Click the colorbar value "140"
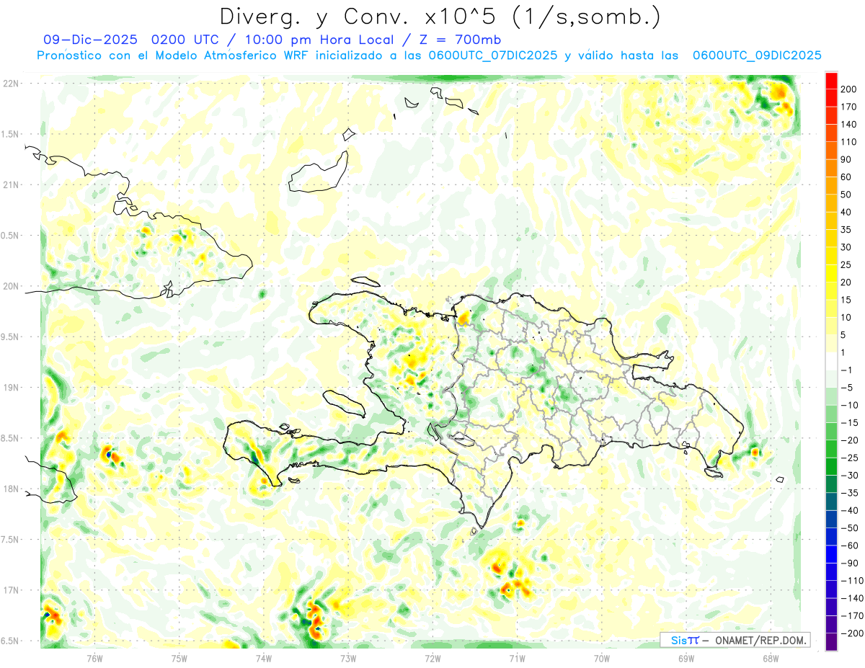Screen dimensions: 865x668 (848, 125)
